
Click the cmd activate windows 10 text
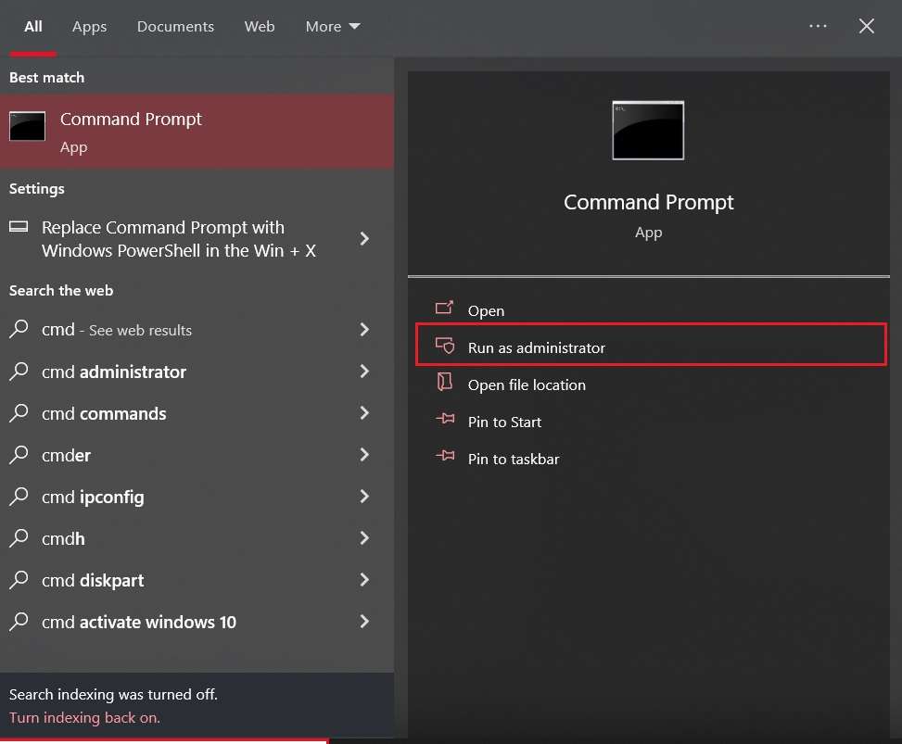tap(139, 622)
